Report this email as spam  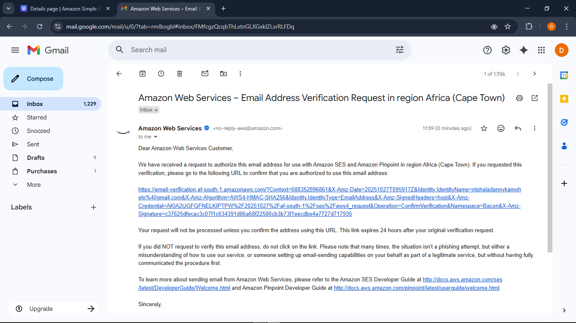[x=161, y=74]
